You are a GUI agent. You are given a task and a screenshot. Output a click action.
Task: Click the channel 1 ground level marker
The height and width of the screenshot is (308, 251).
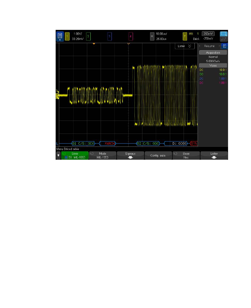click(x=57, y=95)
